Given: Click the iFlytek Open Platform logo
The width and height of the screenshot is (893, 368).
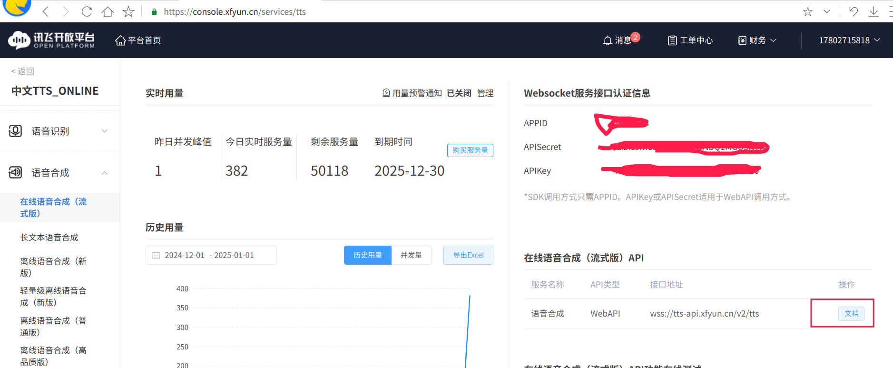Looking at the screenshot, I should pos(51,40).
